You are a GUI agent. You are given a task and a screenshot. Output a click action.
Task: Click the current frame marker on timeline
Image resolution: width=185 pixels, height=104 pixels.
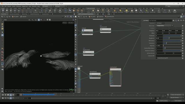pos(55,94)
